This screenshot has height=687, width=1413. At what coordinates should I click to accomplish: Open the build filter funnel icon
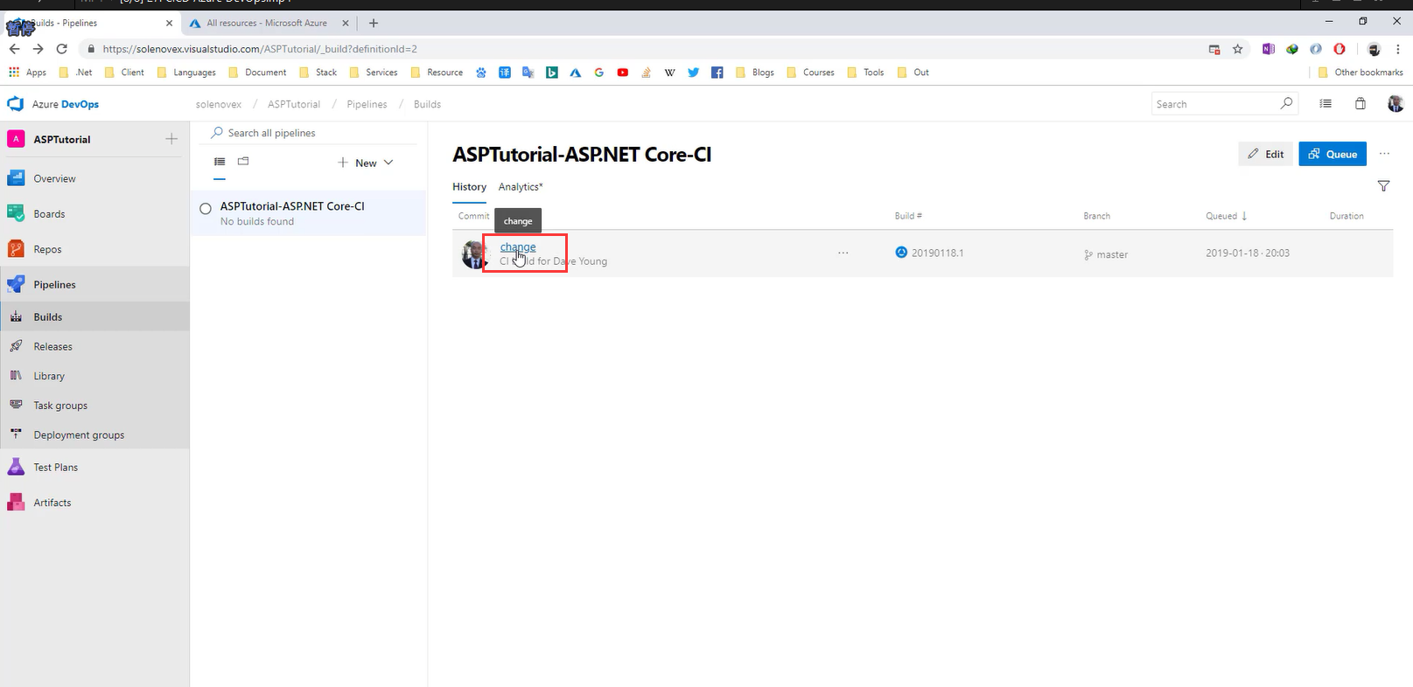point(1383,186)
